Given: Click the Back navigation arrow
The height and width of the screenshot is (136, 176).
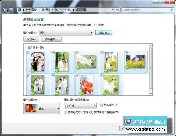Looking at the screenshot, I should pyautogui.click(x=5, y=10).
